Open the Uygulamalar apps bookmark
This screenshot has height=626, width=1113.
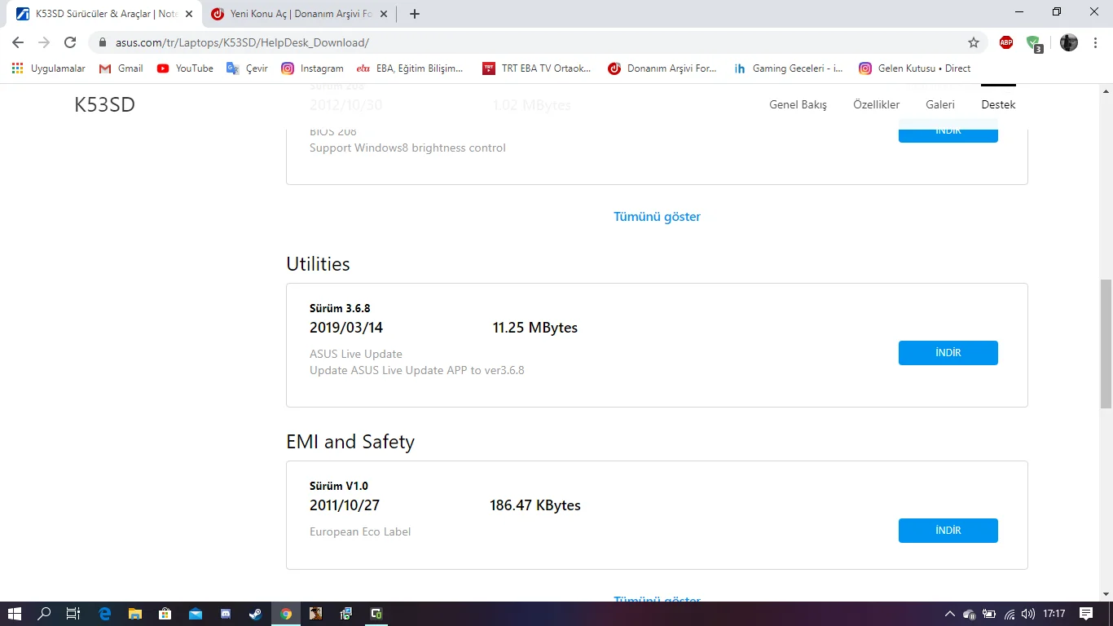pos(49,68)
